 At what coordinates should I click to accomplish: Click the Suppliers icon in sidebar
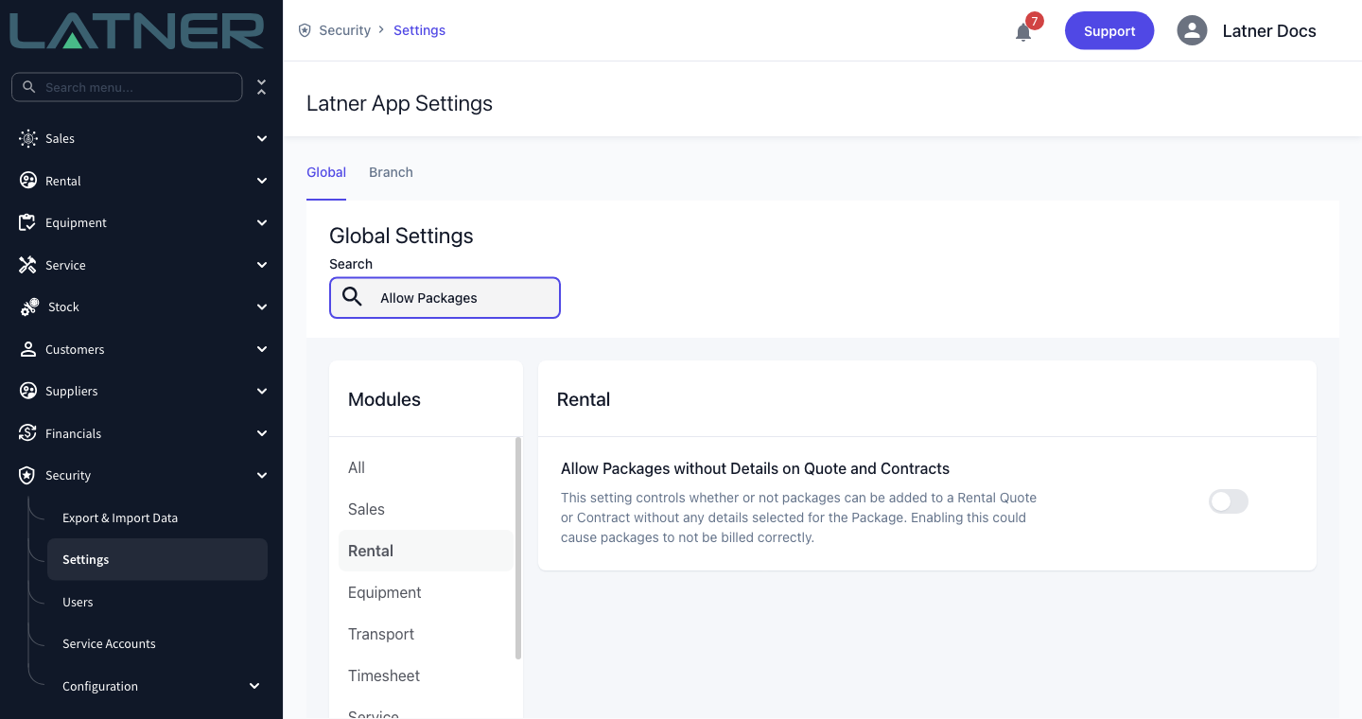pyautogui.click(x=28, y=391)
